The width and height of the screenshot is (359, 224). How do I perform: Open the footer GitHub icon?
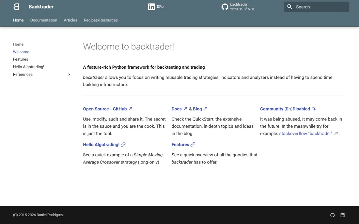click(x=333, y=215)
